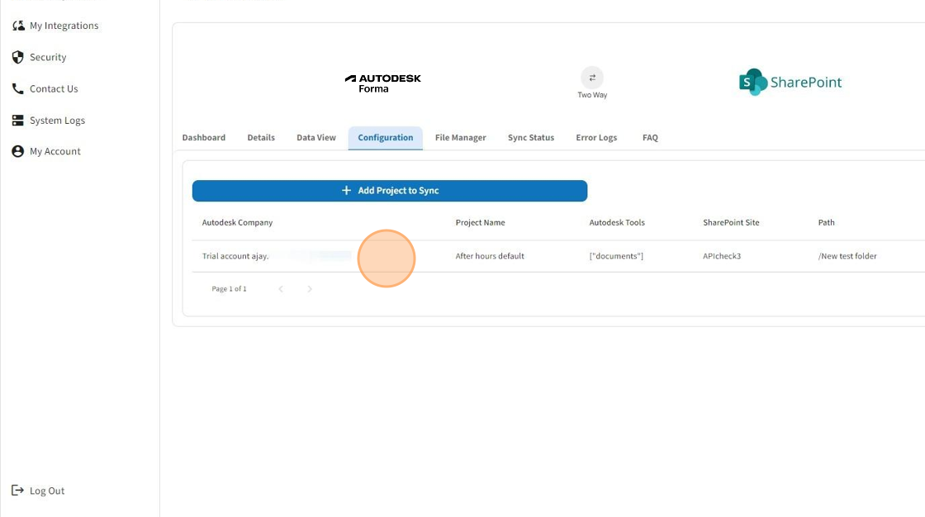Click the Security shield icon
The image size is (925, 517).
tap(18, 57)
